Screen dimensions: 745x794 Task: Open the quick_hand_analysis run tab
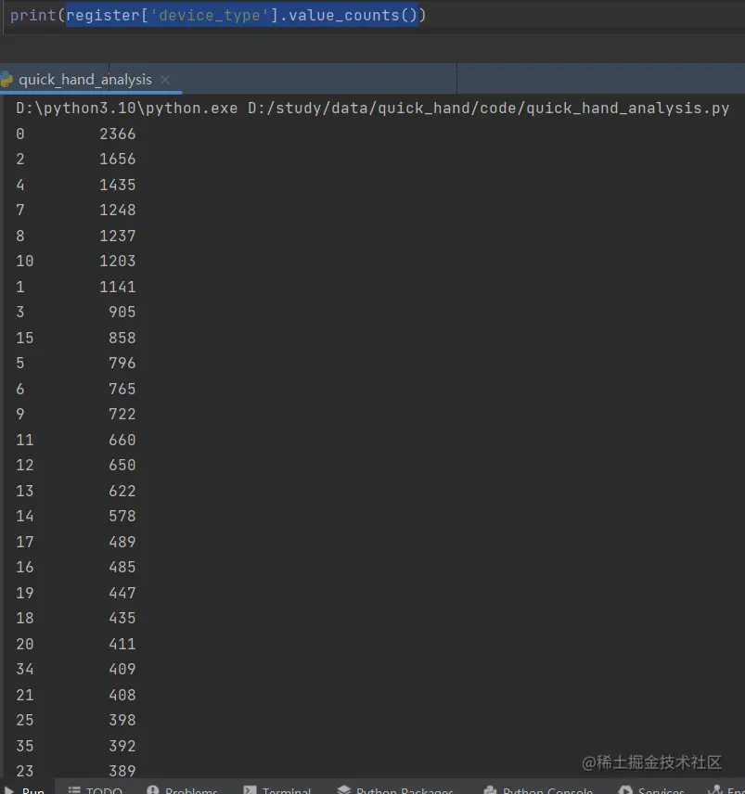(x=85, y=80)
